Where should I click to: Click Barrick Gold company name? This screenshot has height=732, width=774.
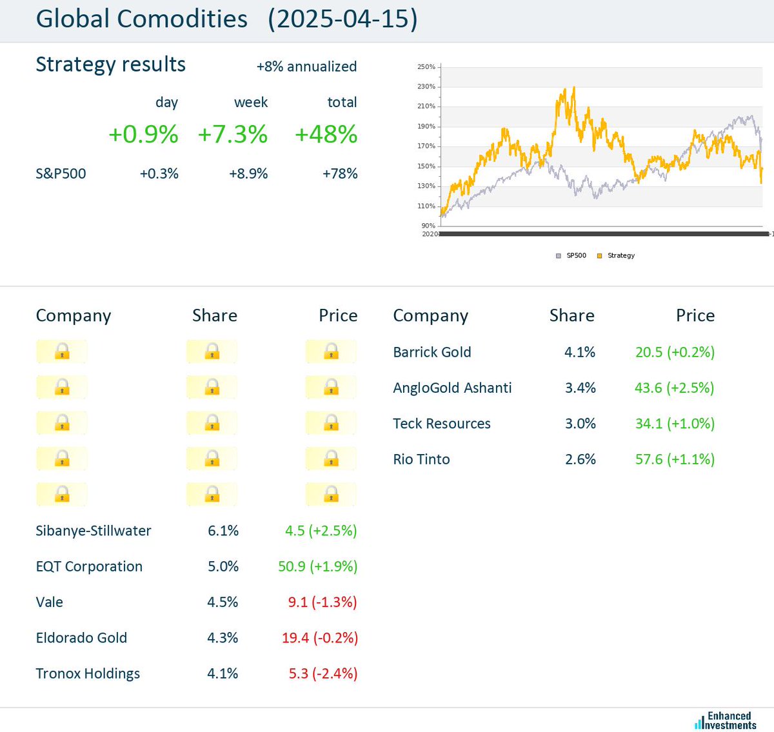(x=432, y=352)
